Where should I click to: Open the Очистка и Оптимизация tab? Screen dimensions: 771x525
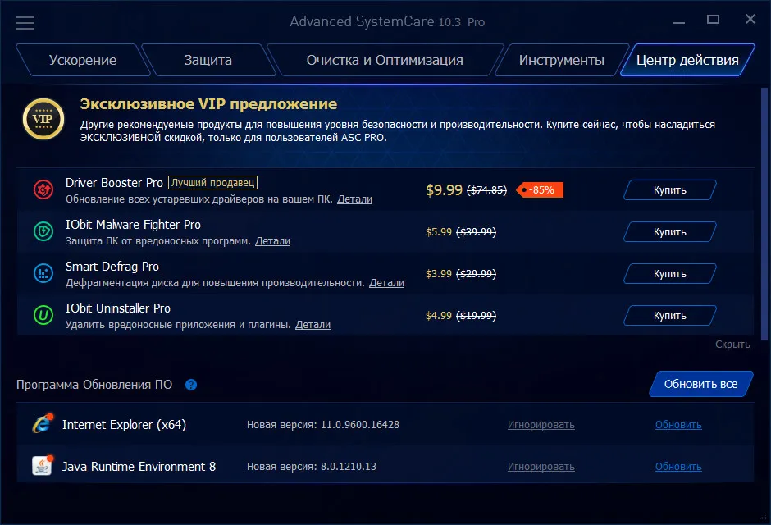[x=385, y=60]
